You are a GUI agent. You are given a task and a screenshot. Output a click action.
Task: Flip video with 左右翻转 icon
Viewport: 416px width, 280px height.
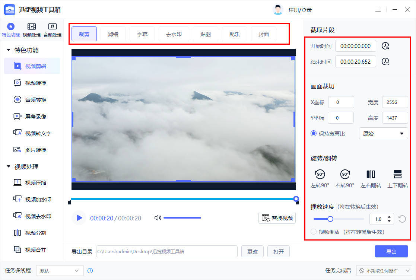[371, 174]
